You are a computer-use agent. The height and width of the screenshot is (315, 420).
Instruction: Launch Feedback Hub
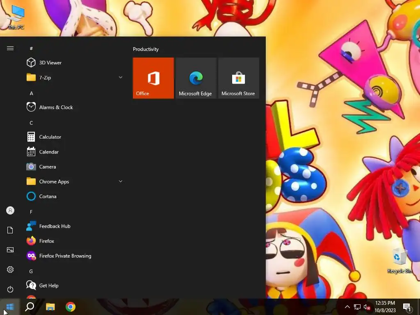[75, 226]
